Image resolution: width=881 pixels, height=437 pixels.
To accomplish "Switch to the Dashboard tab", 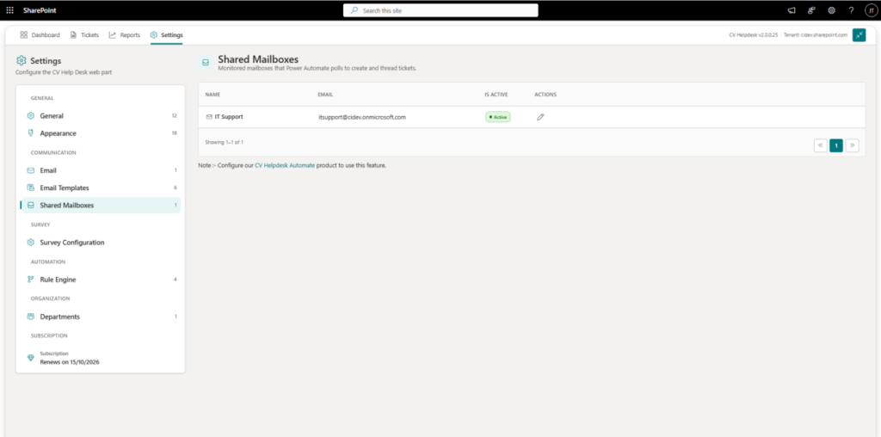I will [x=40, y=34].
